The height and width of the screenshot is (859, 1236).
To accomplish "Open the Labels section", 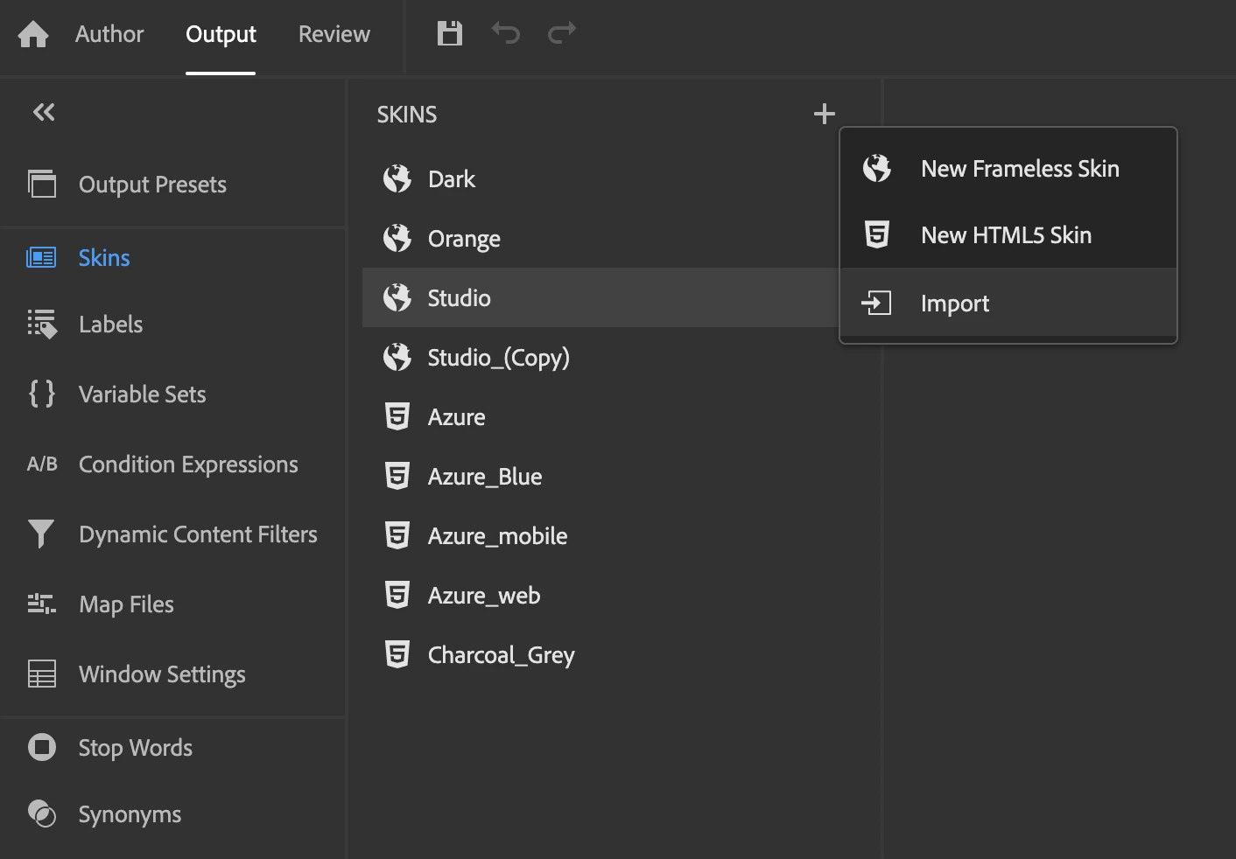I will pos(110,325).
